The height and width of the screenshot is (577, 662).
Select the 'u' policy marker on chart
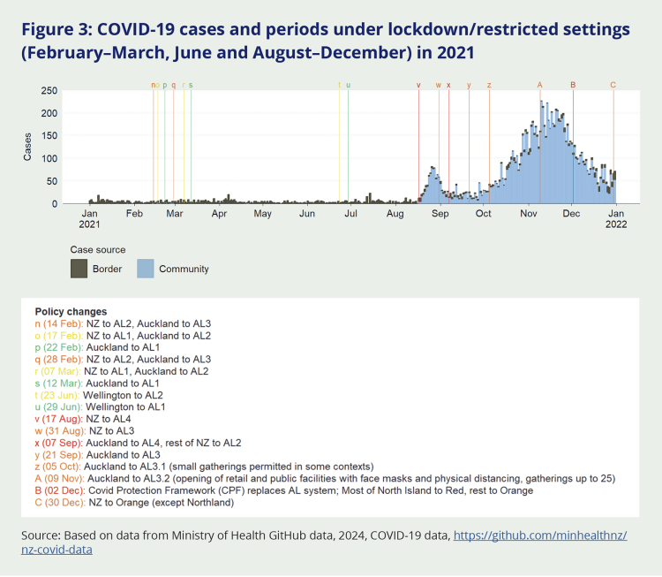[x=349, y=85]
